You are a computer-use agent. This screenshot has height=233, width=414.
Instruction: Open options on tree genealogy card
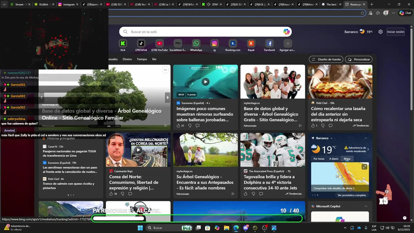[165, 70]
